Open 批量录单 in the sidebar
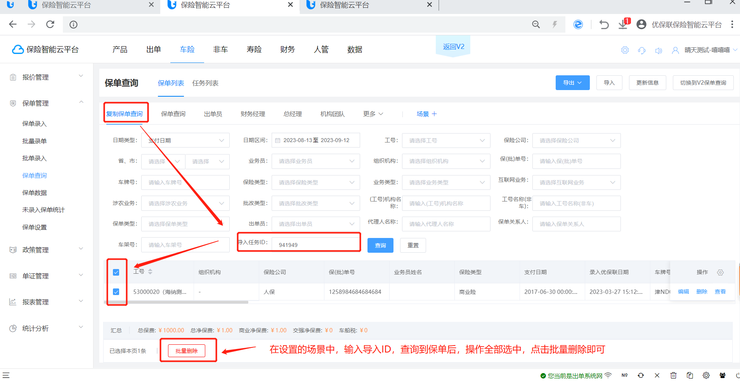This screenshot has height=382, width=740. coord(35,141)
